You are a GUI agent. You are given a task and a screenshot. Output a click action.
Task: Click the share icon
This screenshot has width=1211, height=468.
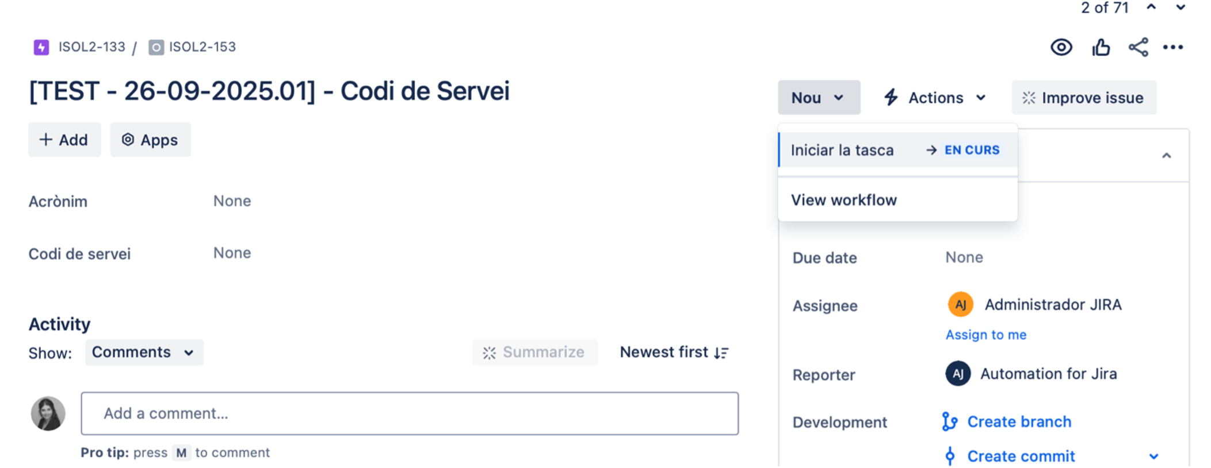click(x=1138, y=47)
